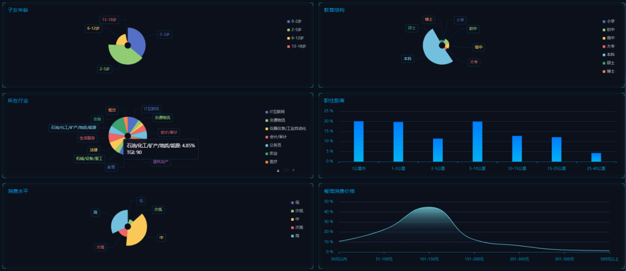Select the 25-40公里 bar

tap(596, 157)
